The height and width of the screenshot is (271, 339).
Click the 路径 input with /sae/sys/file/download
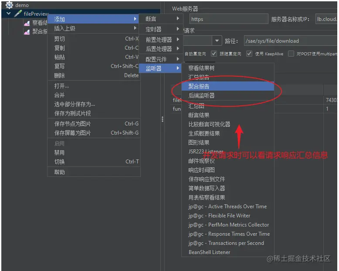(x=291, y=41)
